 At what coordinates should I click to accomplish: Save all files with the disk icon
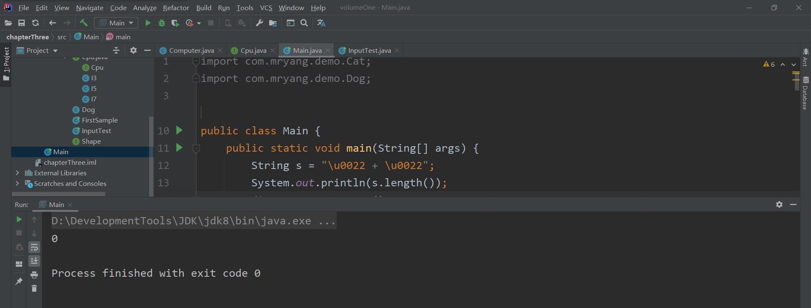22,23
